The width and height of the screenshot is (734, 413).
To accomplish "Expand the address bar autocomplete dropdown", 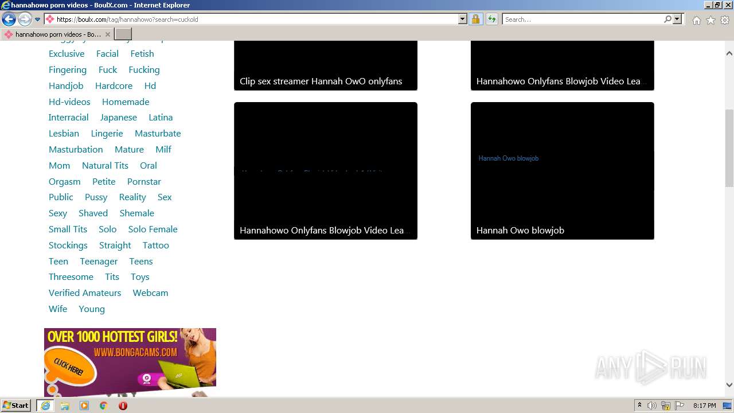I will pyautogui.click(x=463, y=19).
